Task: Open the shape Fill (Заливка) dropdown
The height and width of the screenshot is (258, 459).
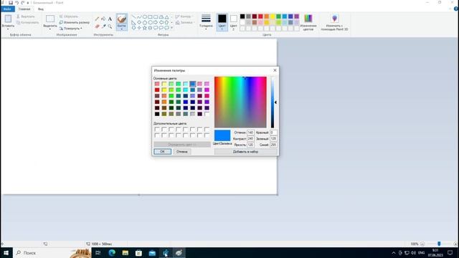Action: 185,22
